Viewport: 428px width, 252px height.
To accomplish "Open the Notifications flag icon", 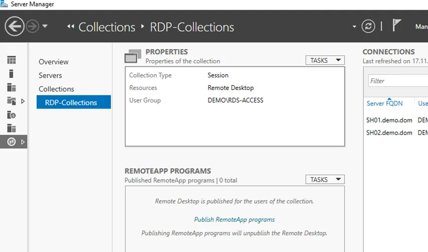I will tap(397, 25).
